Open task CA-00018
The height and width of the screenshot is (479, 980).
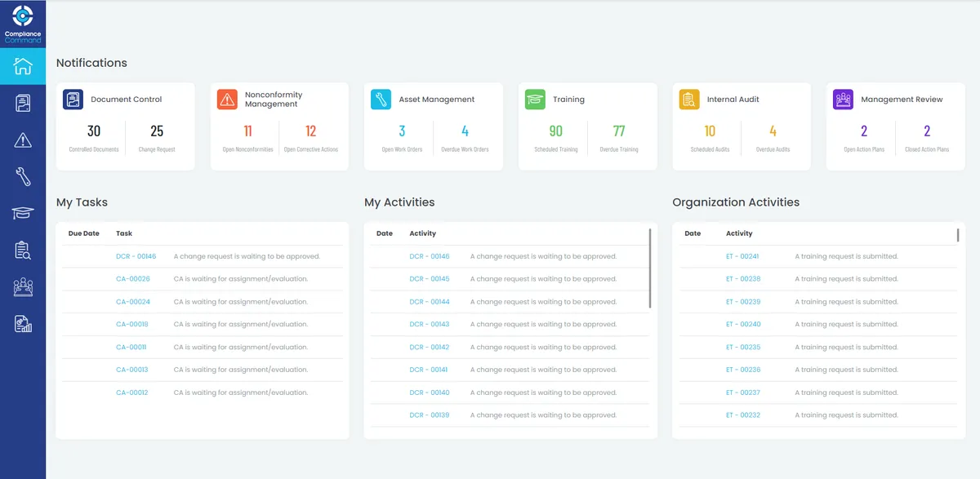coord(132,325)
